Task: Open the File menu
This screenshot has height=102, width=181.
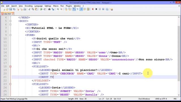Action: coord(3,6)
